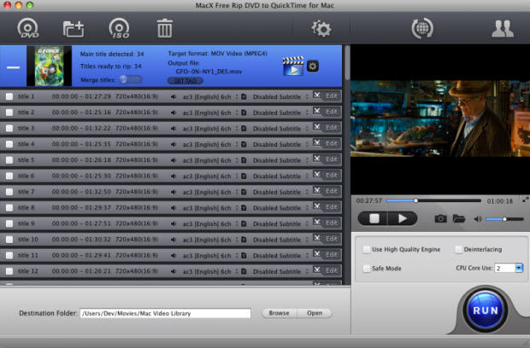Collapse the DVD title with minus icon
The width and height of the screenshot is (530, 348).
click(x=13, y=67)
